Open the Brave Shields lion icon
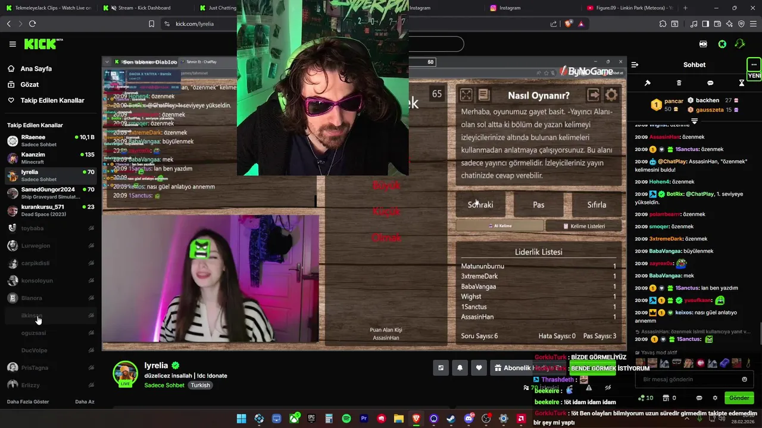762x428 pixels. click(x=568, y=24)
